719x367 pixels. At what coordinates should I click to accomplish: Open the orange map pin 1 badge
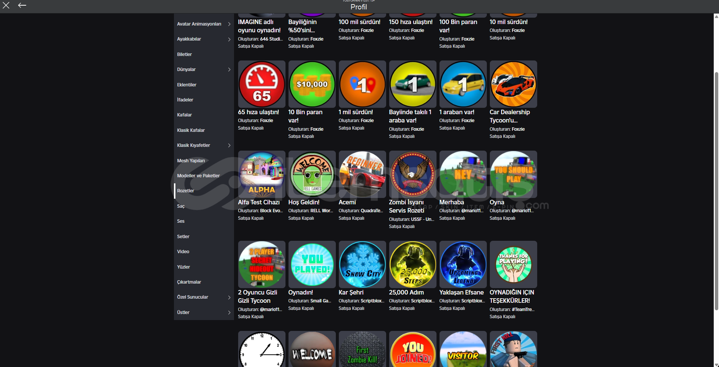[363, 84]
